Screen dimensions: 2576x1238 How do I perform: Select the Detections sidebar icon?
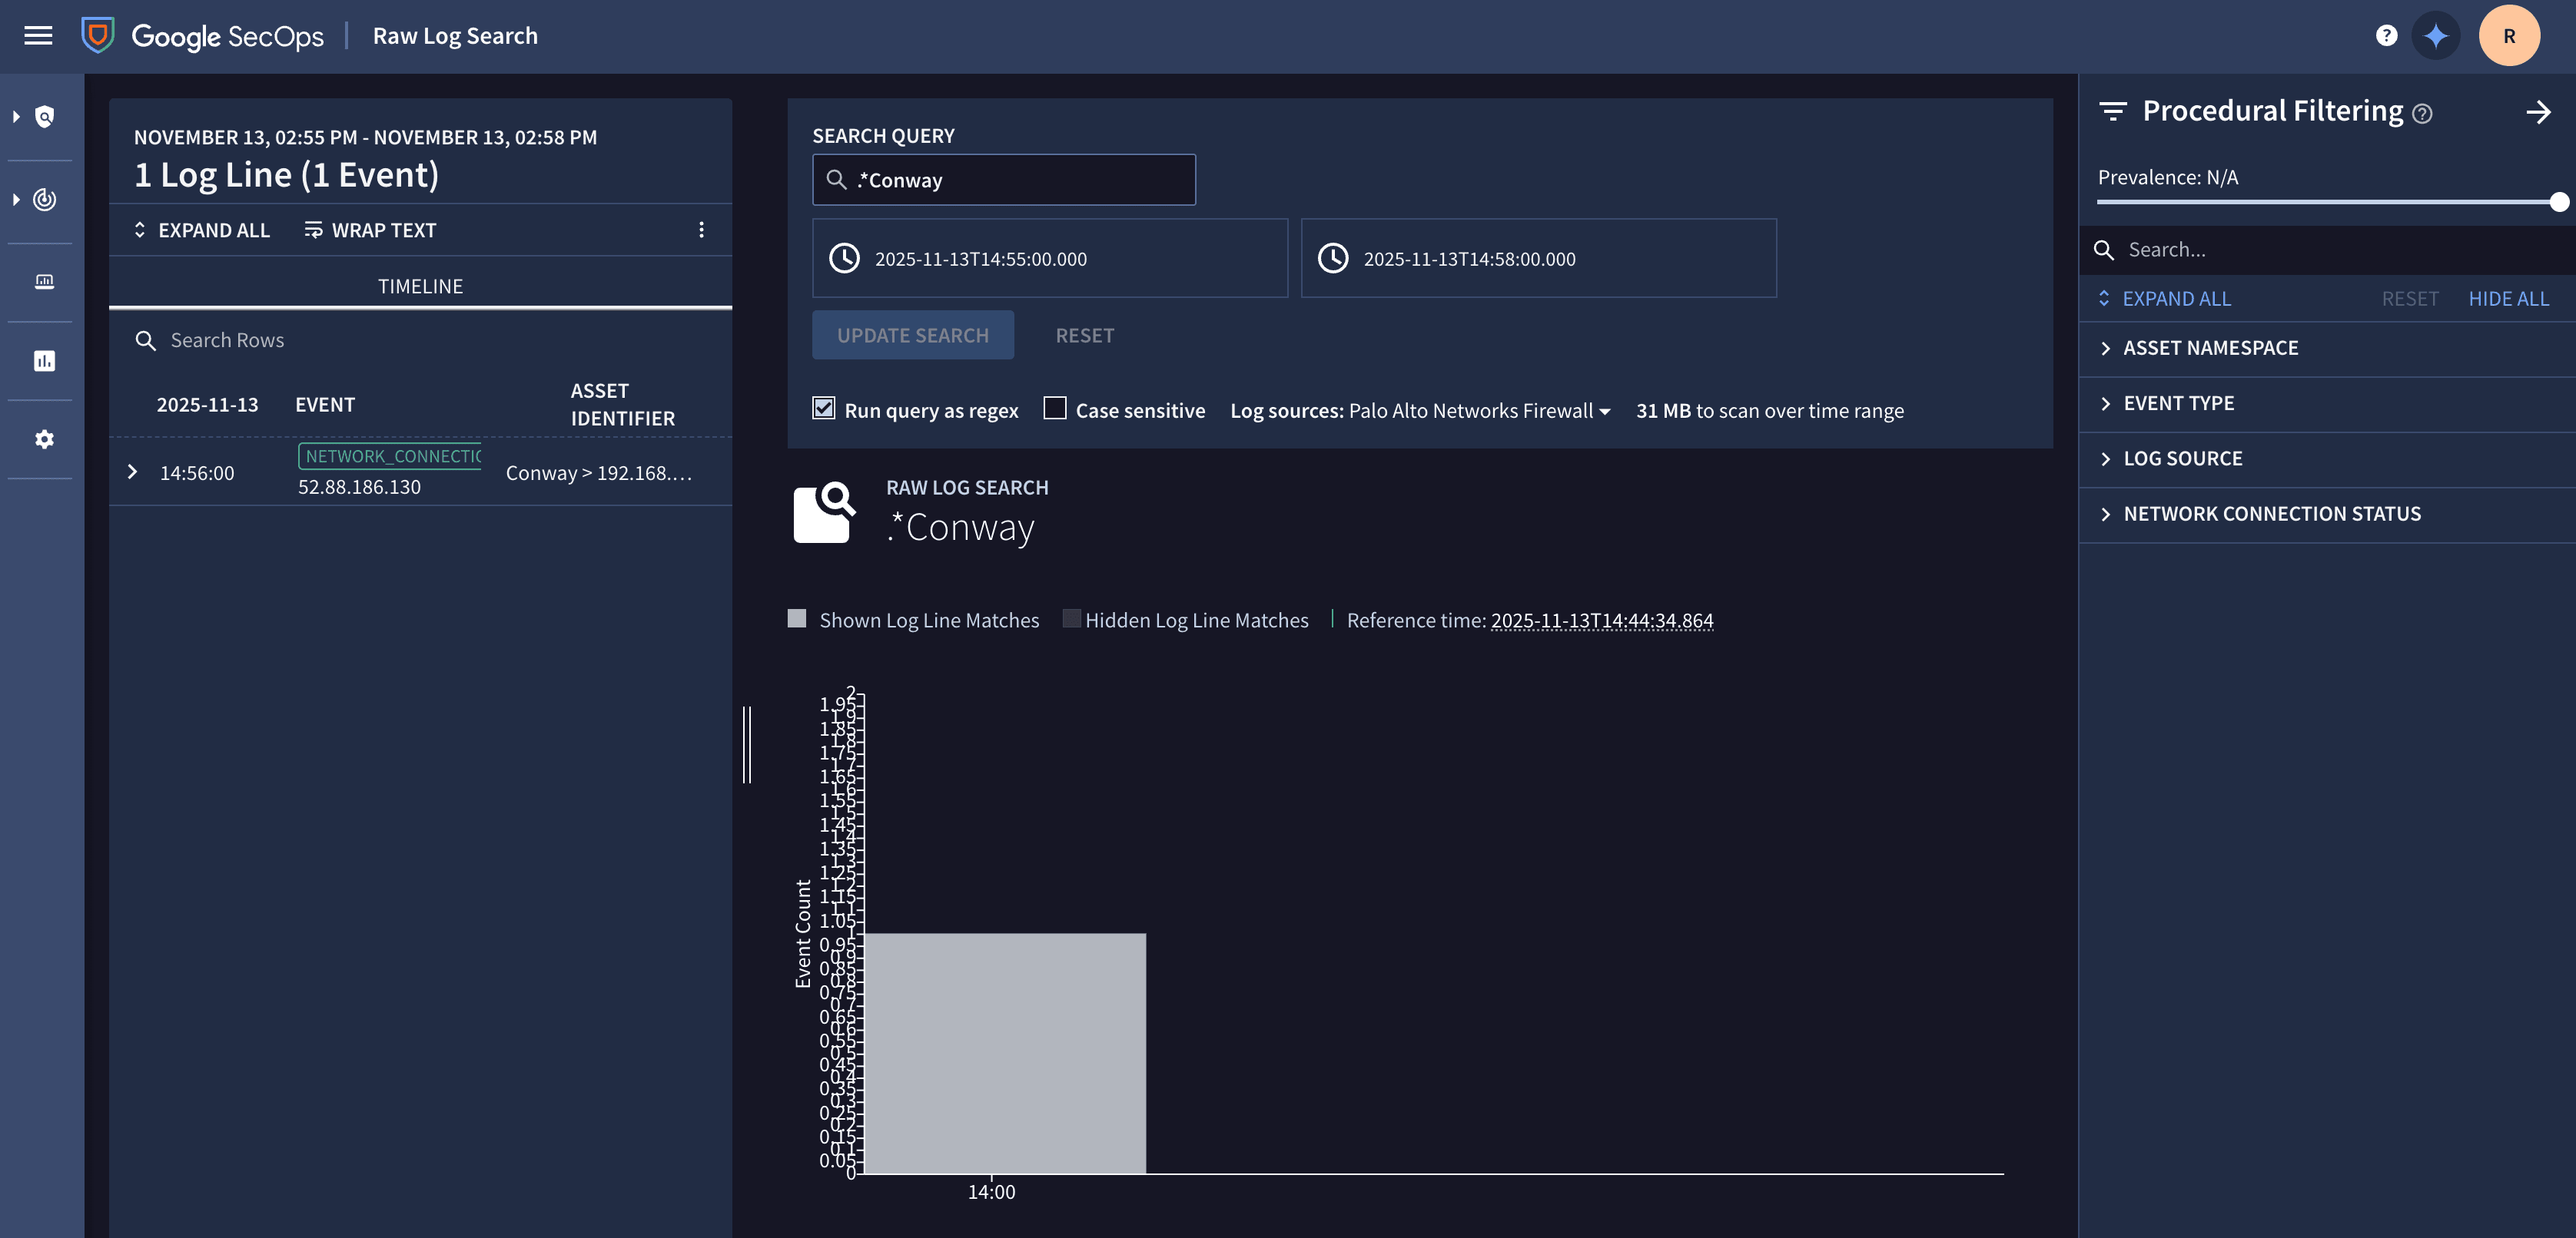44,199
